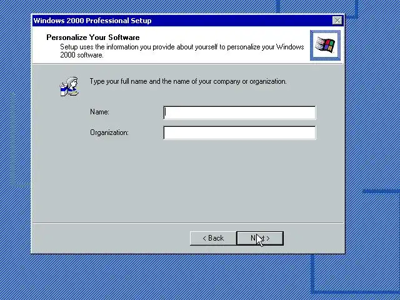Select the 'Personalize Your Software' heading
This screenshot has width=400, height=300.
93,37
